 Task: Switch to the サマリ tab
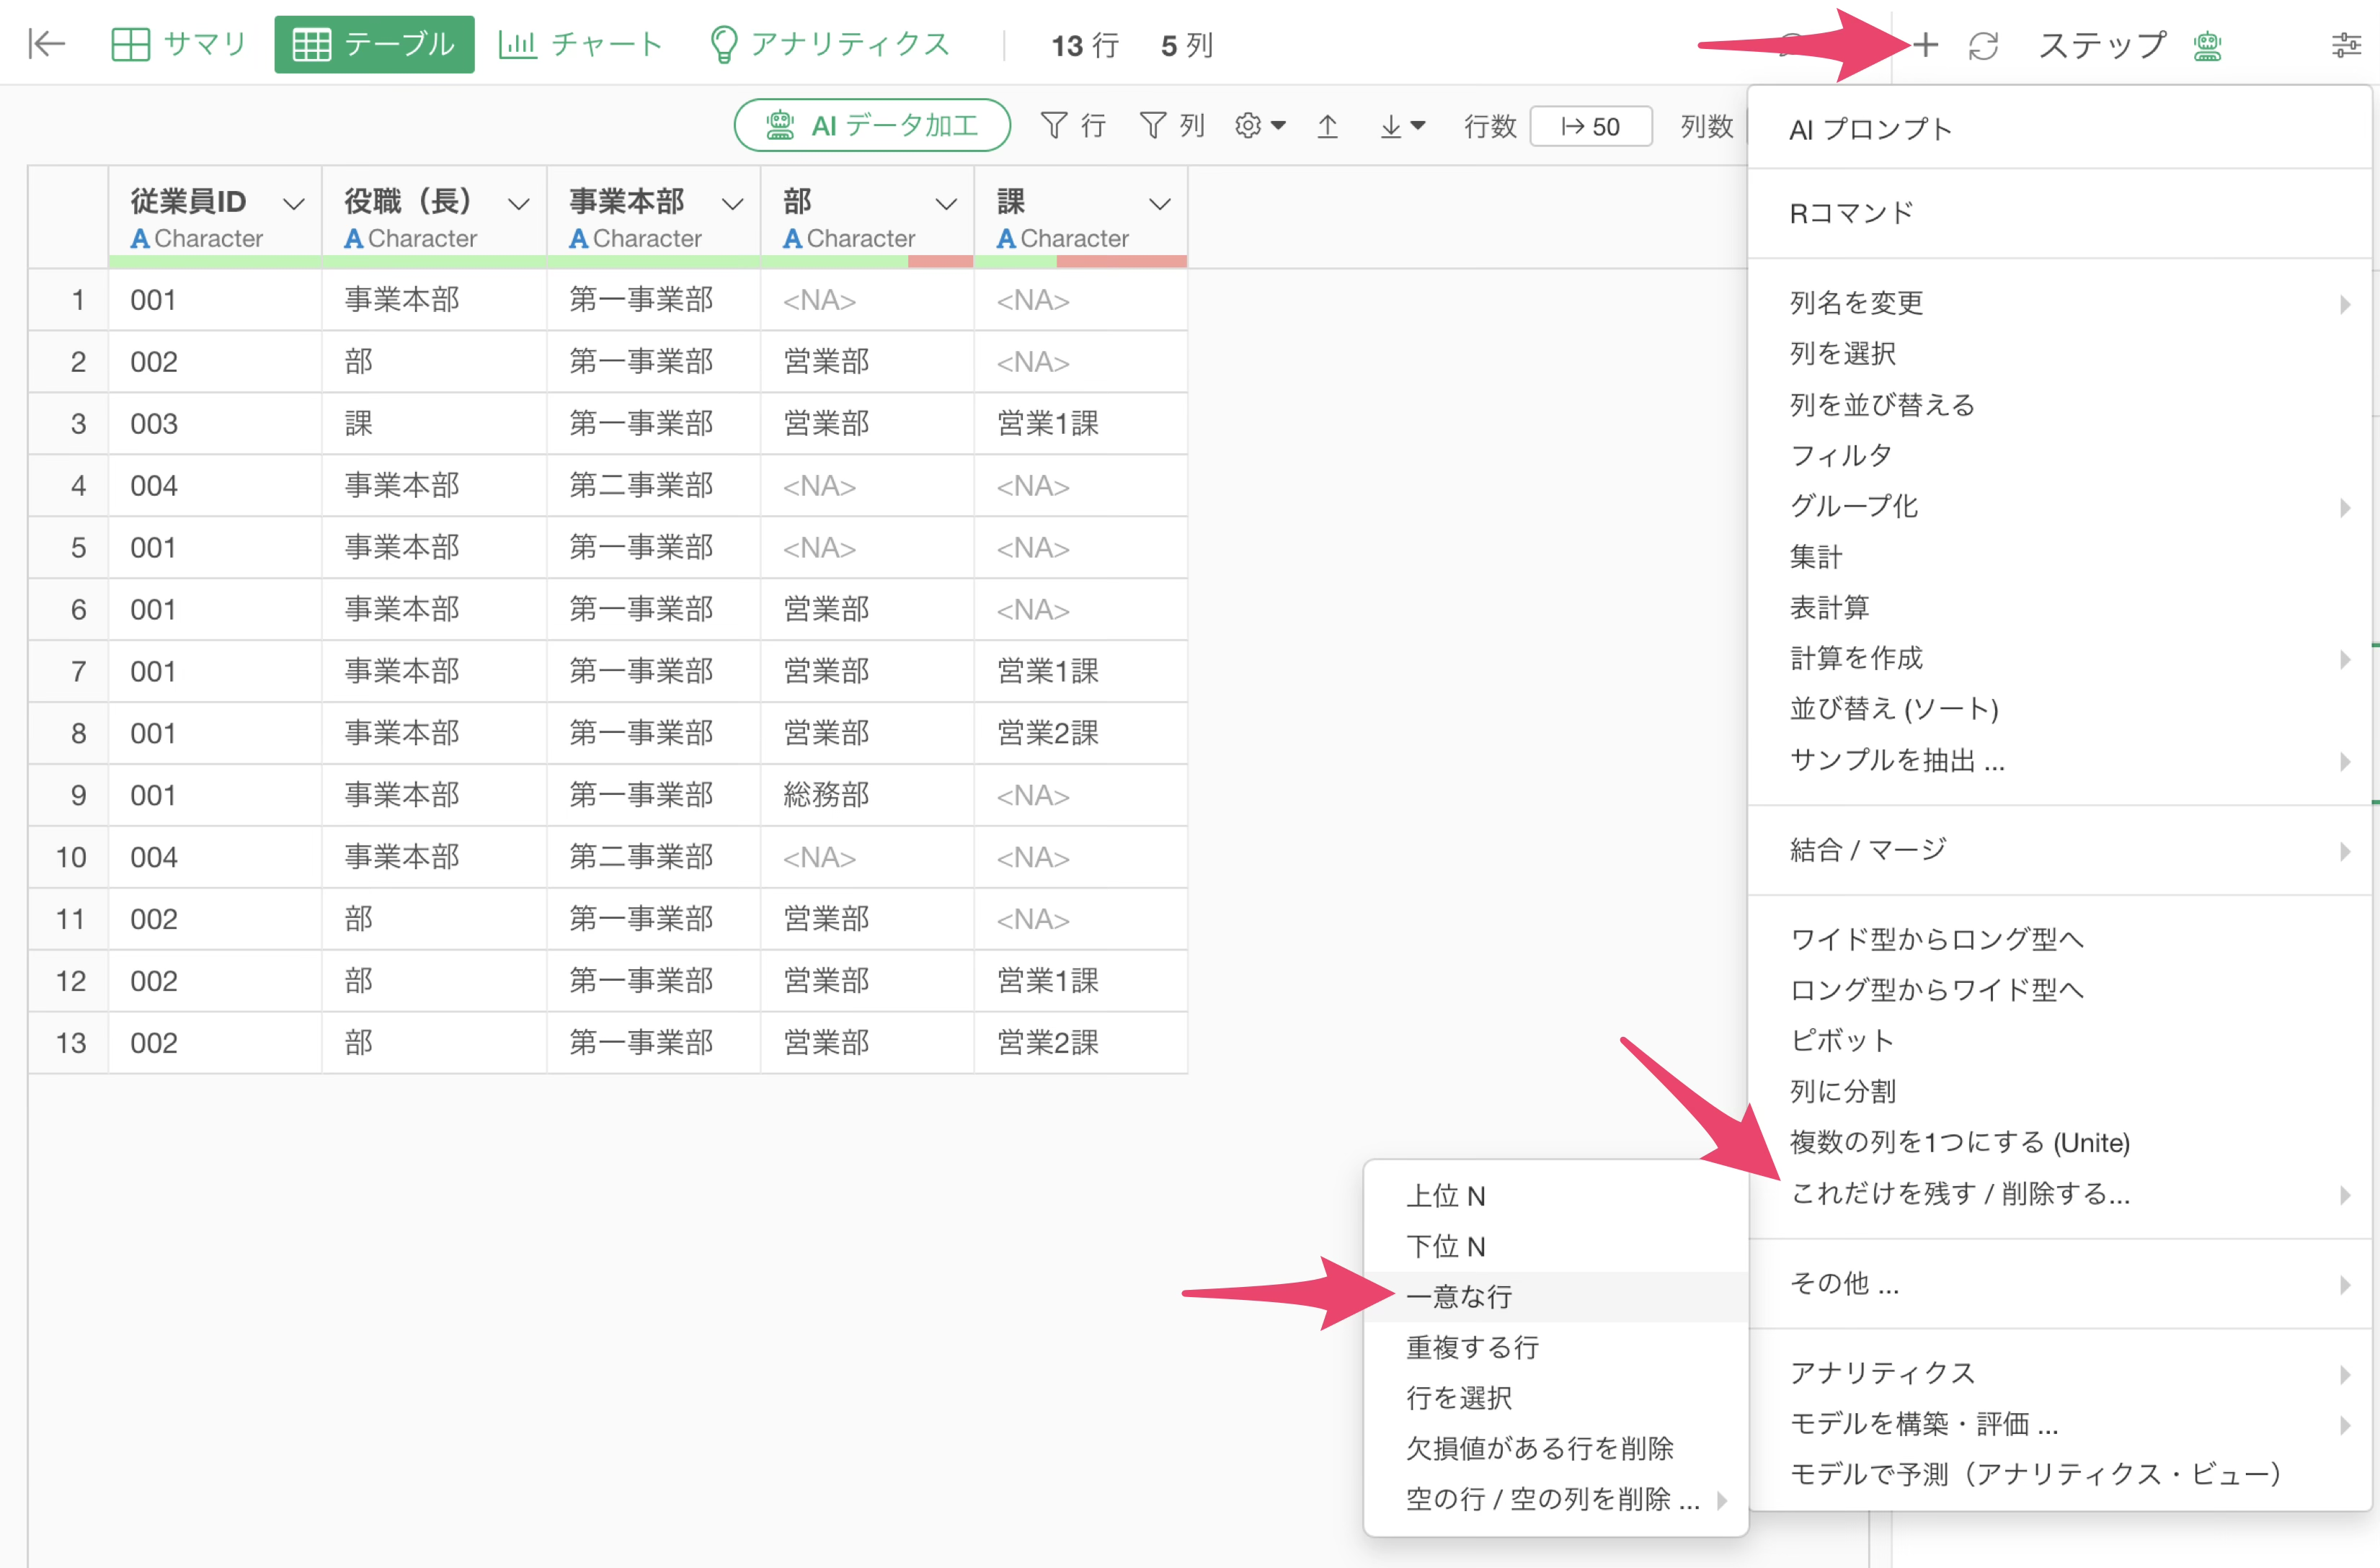[180, 44]
